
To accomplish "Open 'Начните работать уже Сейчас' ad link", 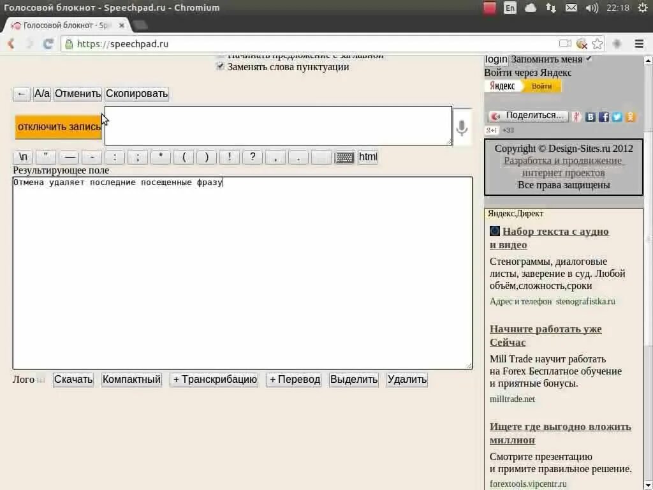I will pos(546,336).
